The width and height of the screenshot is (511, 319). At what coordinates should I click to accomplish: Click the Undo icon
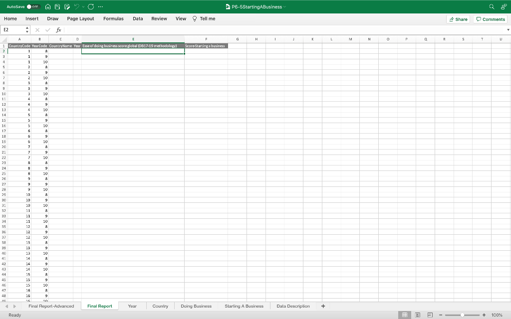pyautogui.click(x=76, y=6)
